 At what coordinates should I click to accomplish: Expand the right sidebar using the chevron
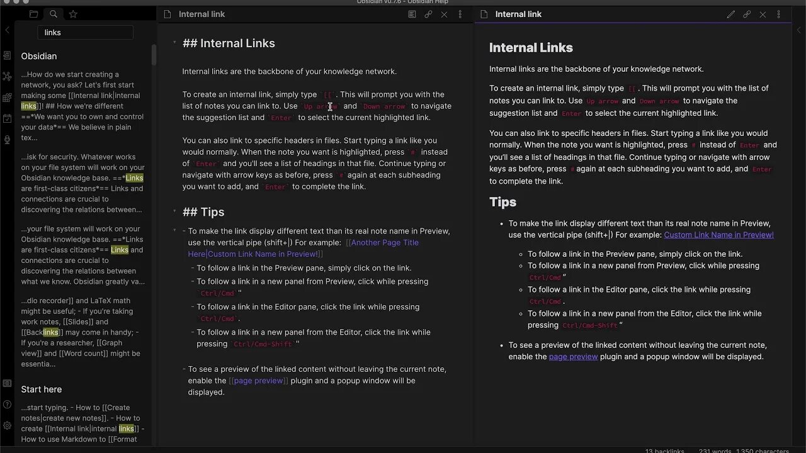point(799,30)
